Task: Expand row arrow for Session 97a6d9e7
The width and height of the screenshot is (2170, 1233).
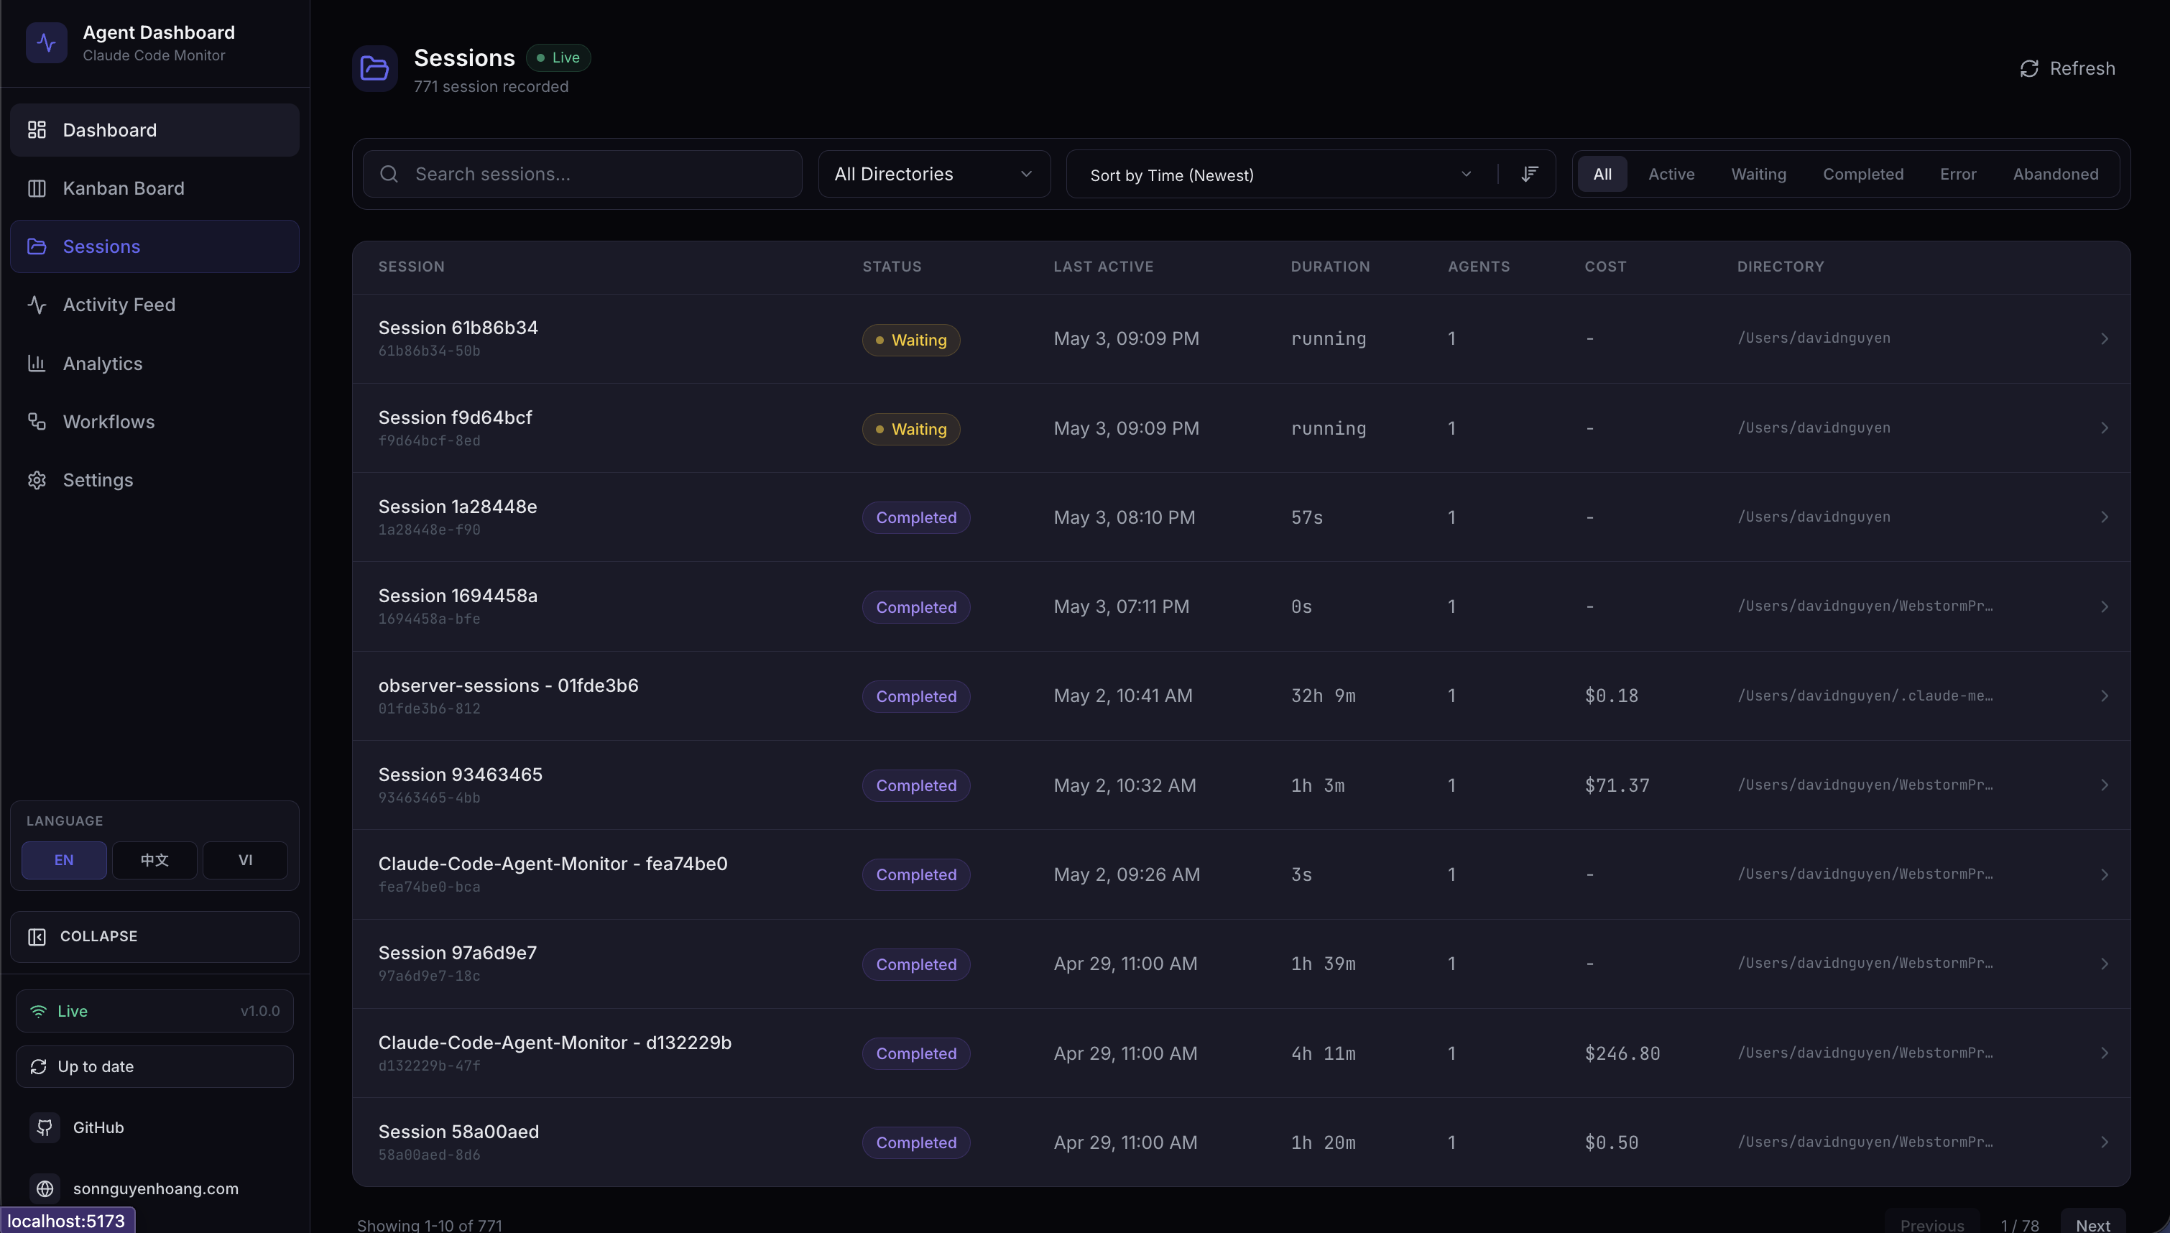Action: [2105, 964]
